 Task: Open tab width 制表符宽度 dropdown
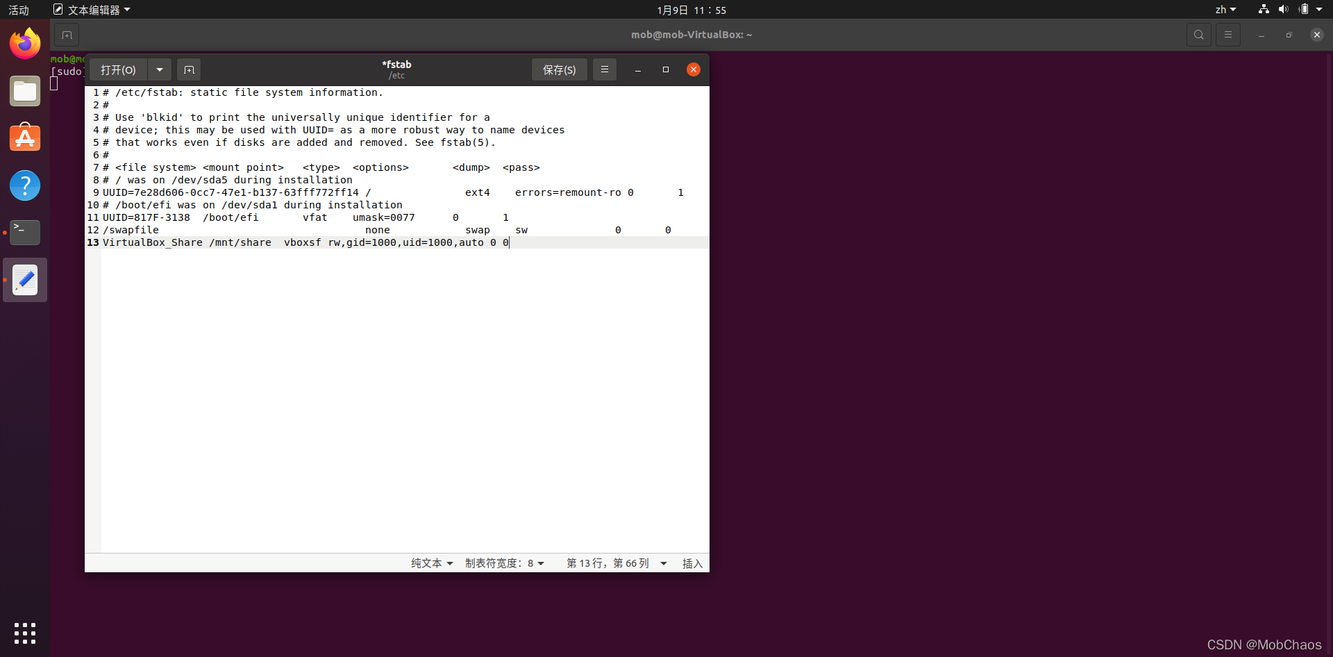point(505,563)
